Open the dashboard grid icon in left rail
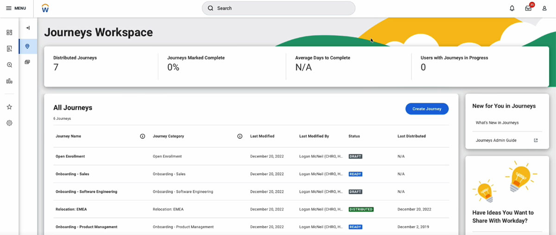Image resolution: width=556 pixels, height=235 pixels. coord(9,32)
